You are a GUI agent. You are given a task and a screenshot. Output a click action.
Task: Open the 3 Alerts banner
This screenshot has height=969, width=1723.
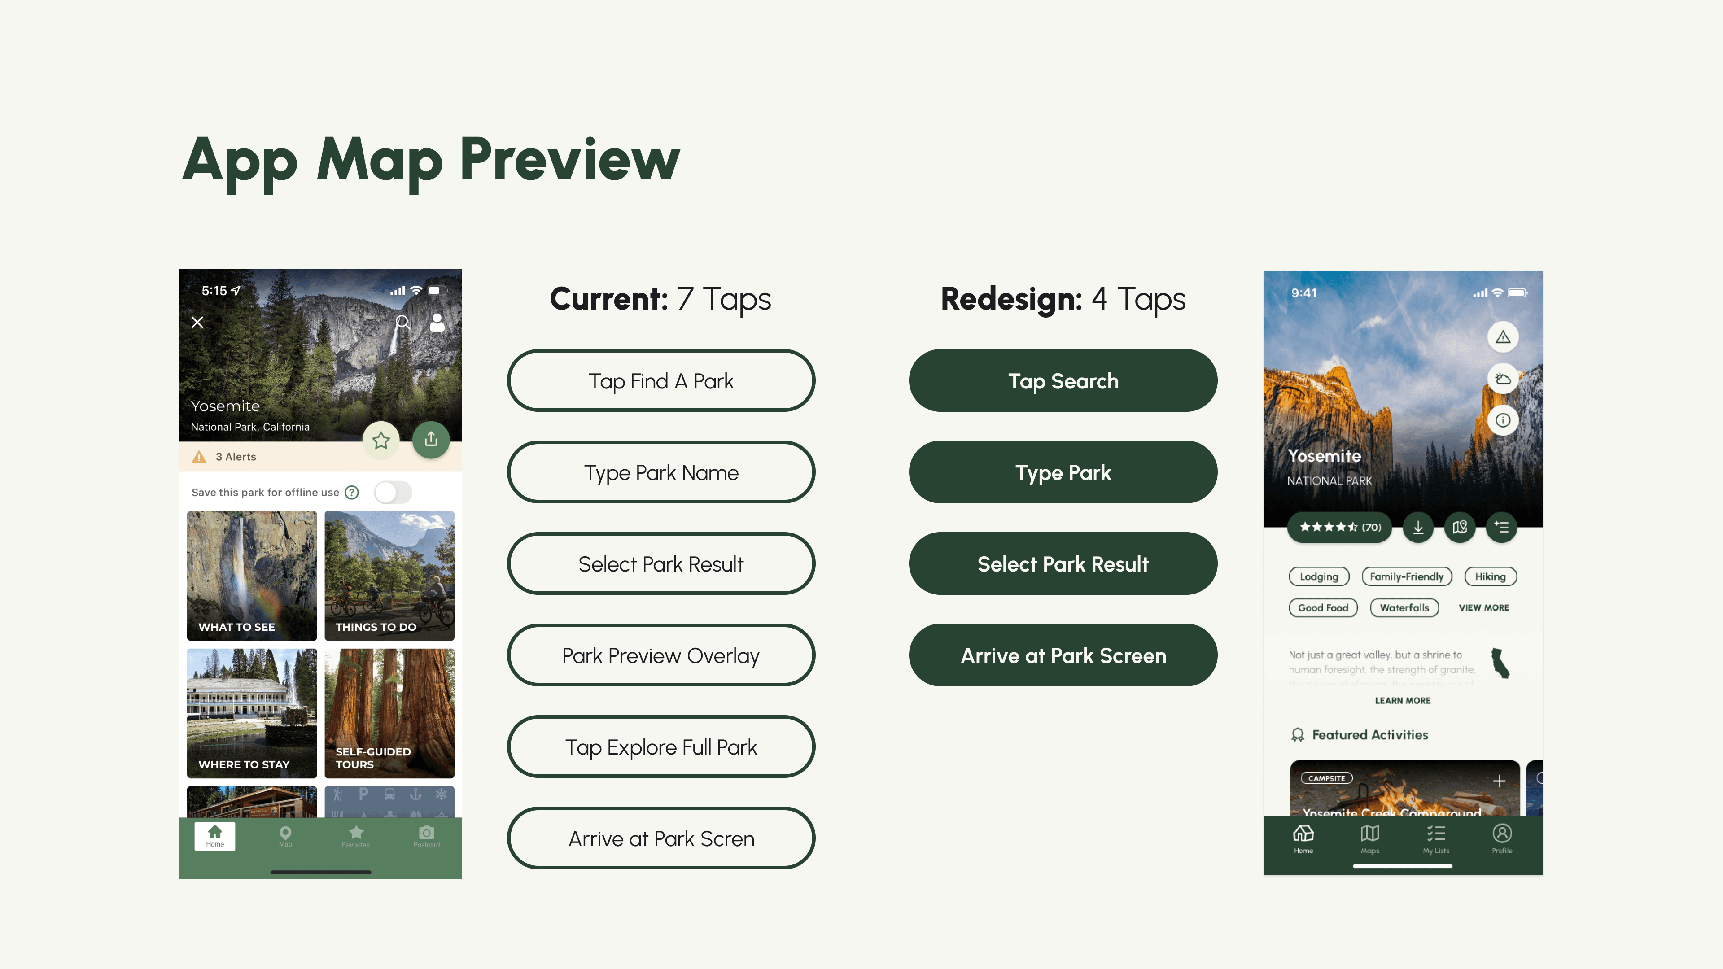236,457
